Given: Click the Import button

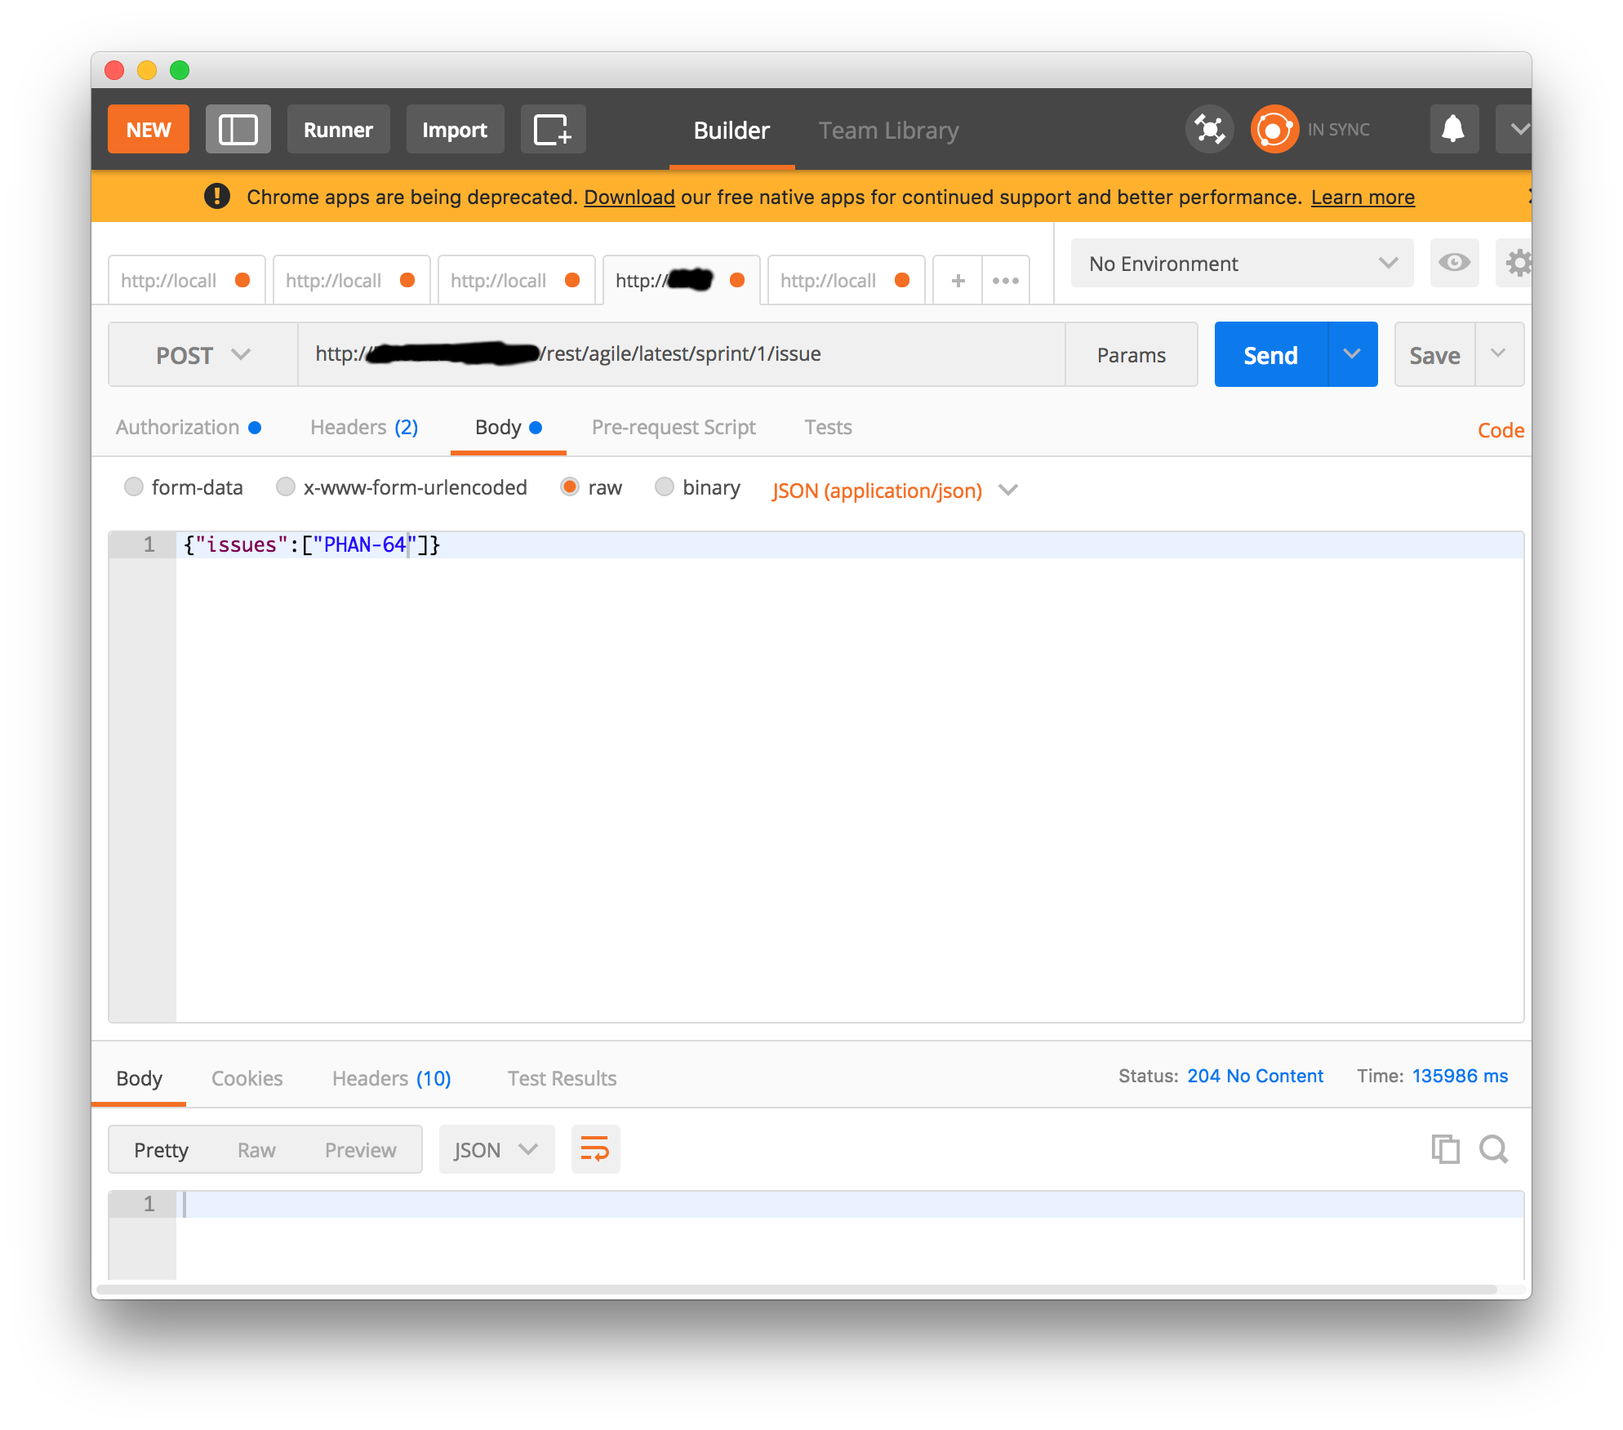Looking at the screenshot, I should pos(455,129).
